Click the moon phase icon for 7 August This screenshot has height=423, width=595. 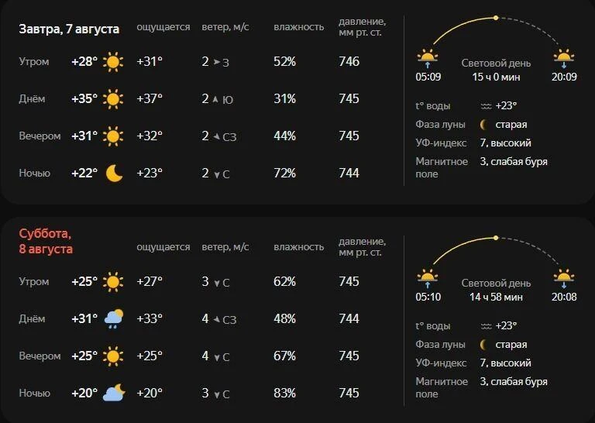pos(483,125)
